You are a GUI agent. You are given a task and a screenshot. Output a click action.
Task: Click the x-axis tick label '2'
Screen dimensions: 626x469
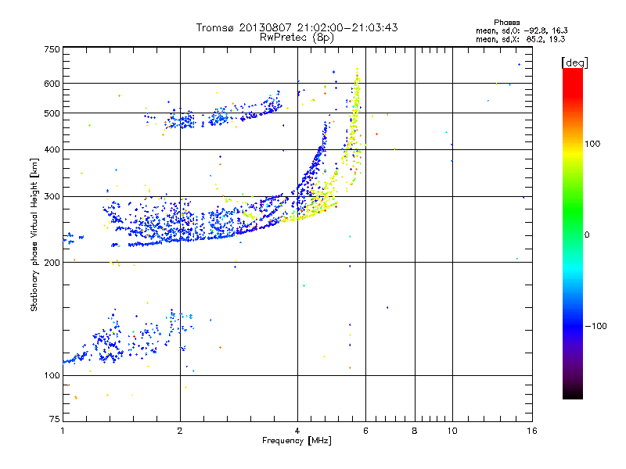(x=180, y=431)
